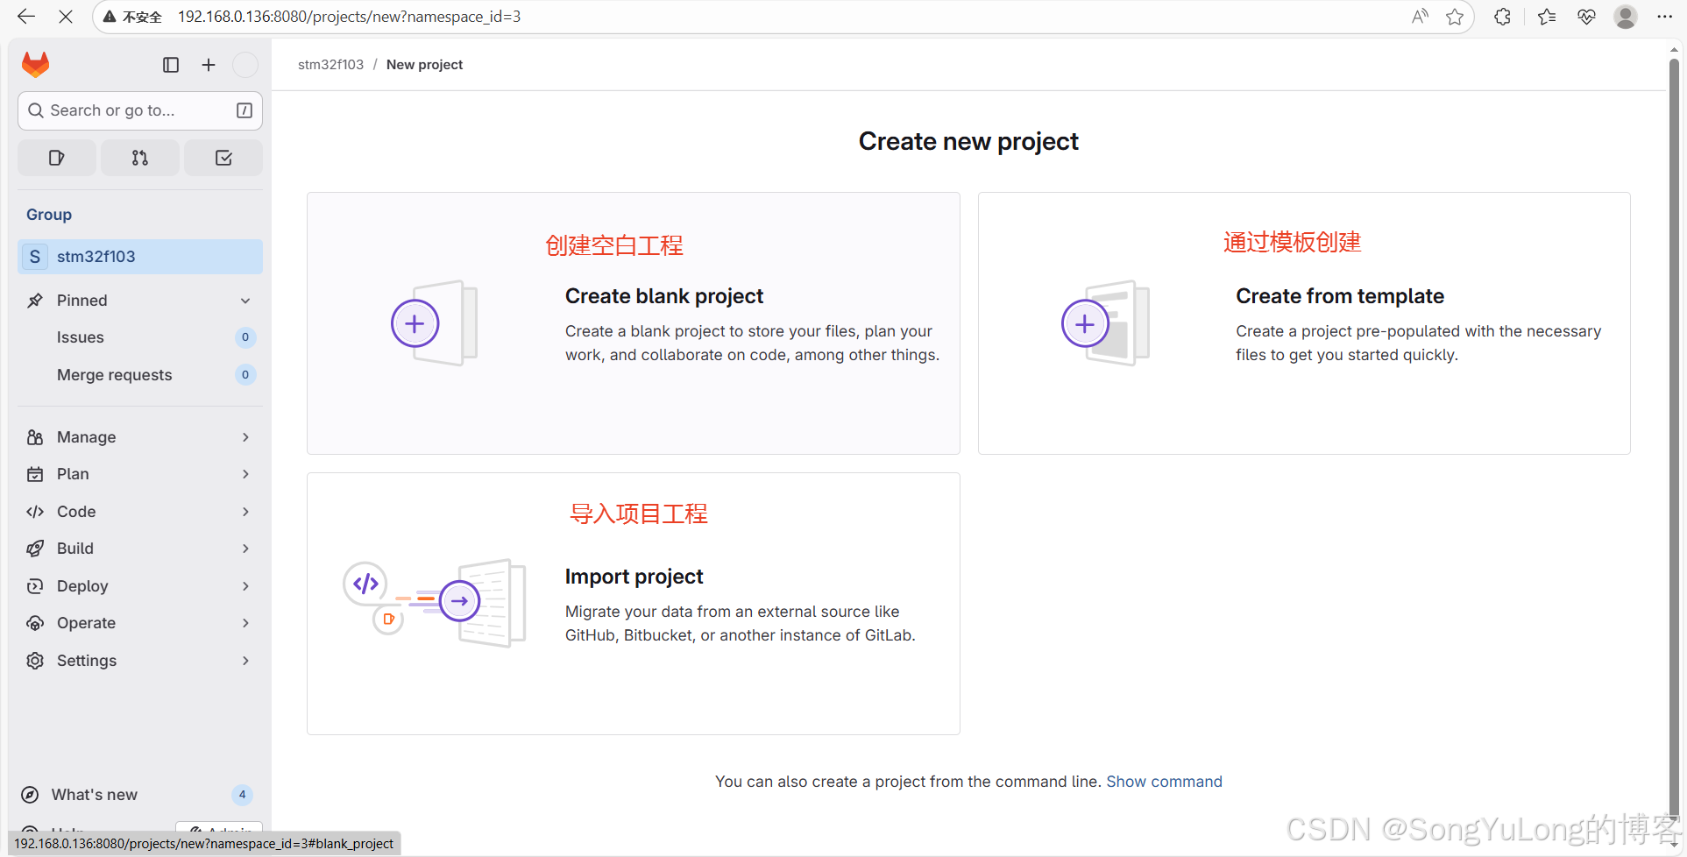The image size is (1687, 857).
Task: Open the user avatar in sidebar header
Action: pos(245,65)
